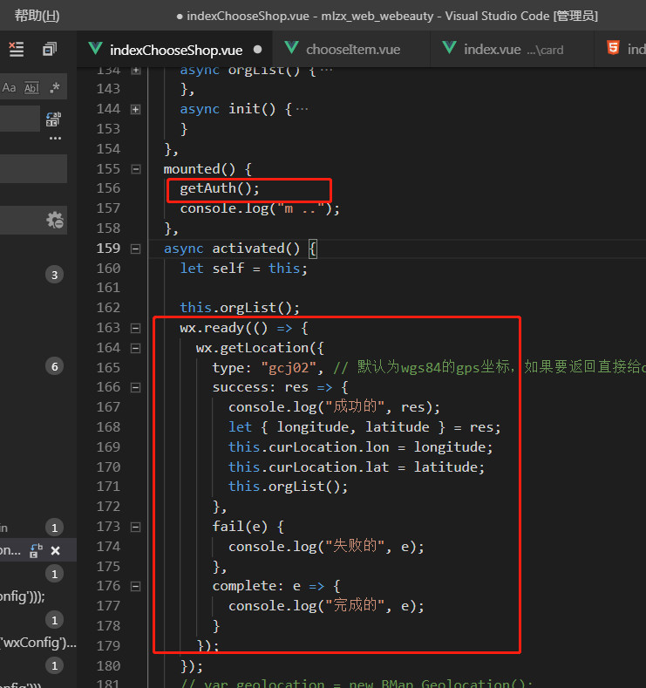Click 'let { longitude, latitude } = res;' line
Image resolution: width=646 pixels, height=688 pixels.
tap(364, 427)
